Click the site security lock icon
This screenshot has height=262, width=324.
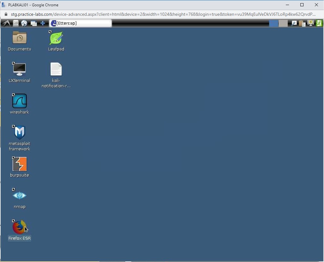(6, 14)
